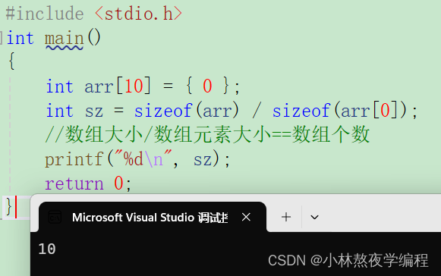
Task: Click sizeof(arr[0]) expression
Action: point(340,111)
